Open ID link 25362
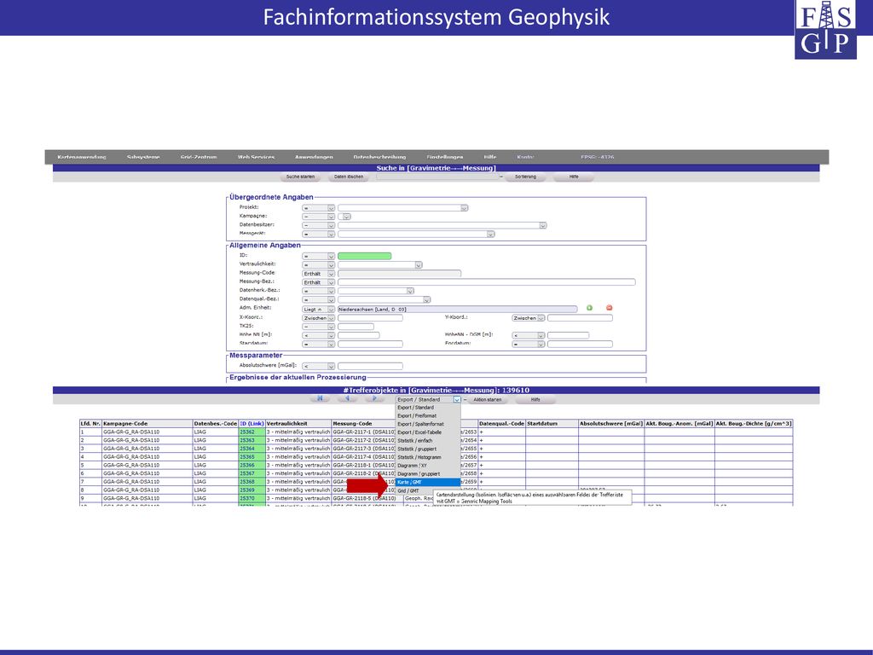Image resolution: width=873 pixels, height=655 pixels. coord(246,432)
